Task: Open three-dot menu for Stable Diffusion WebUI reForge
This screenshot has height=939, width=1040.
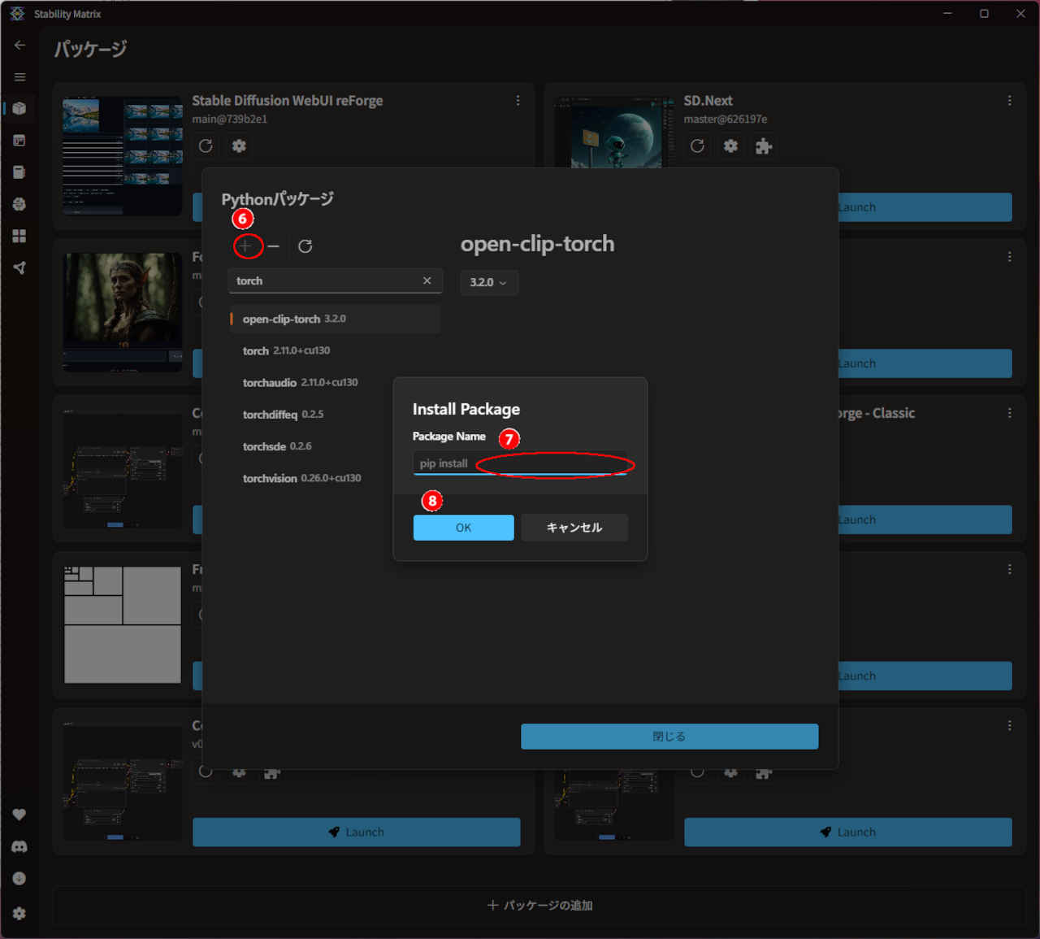Action: pyautogui.click(x=518, y=101)
